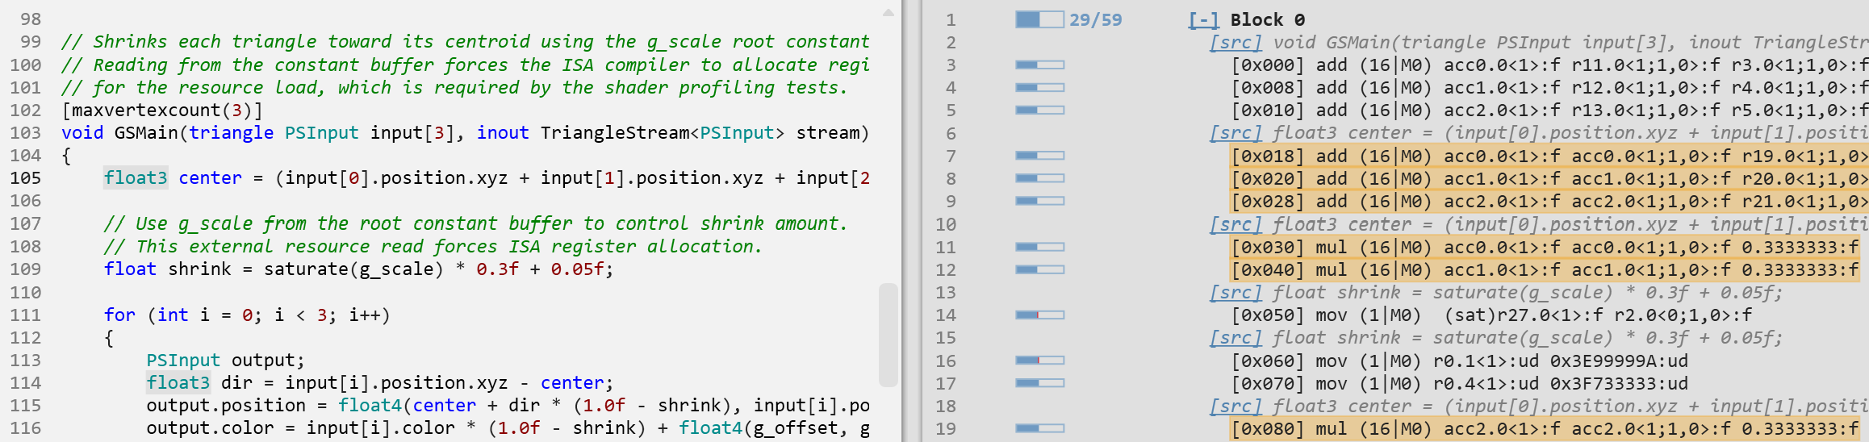
Task: Click the hit bar beside instruction [0x050]
Action: point(1039,315)
